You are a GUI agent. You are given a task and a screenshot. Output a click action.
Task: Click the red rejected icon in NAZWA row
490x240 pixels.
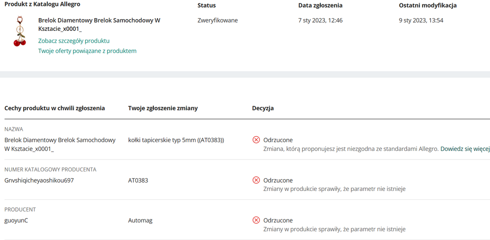coord(256,140)
